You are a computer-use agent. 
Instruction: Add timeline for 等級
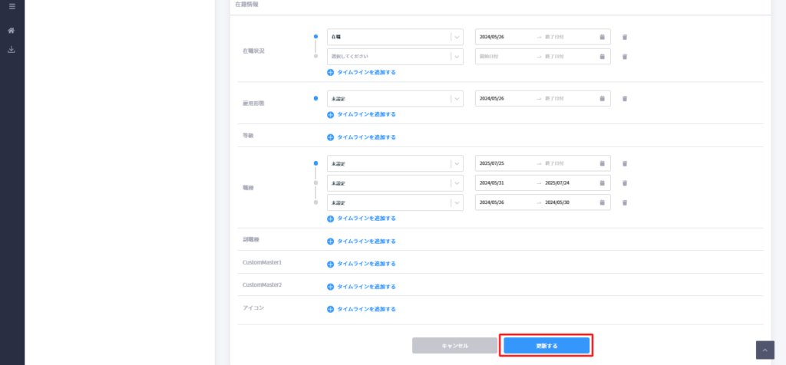[x=362, y=137]
